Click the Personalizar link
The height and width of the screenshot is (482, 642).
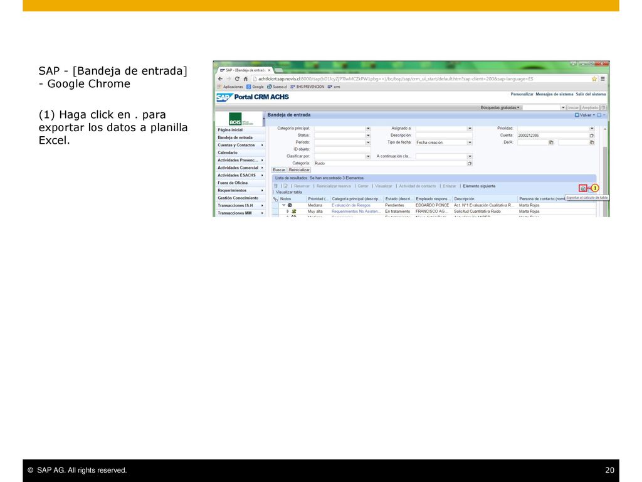coord(522,94)
